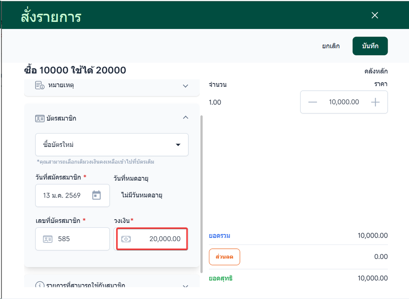Click the วงเงิน amount field 20,000.00

pyautogui.click(x=152, y=239)
